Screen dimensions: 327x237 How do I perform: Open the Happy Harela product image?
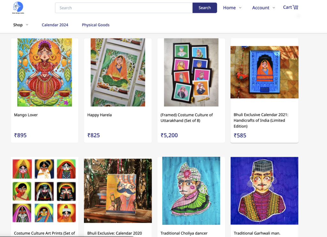pos(118,73)
